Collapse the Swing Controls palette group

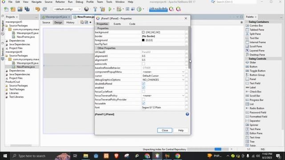247,59
